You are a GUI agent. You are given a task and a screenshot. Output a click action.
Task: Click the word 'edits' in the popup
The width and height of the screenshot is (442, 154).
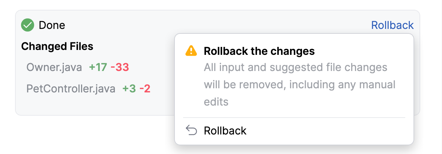click(216, 101)
